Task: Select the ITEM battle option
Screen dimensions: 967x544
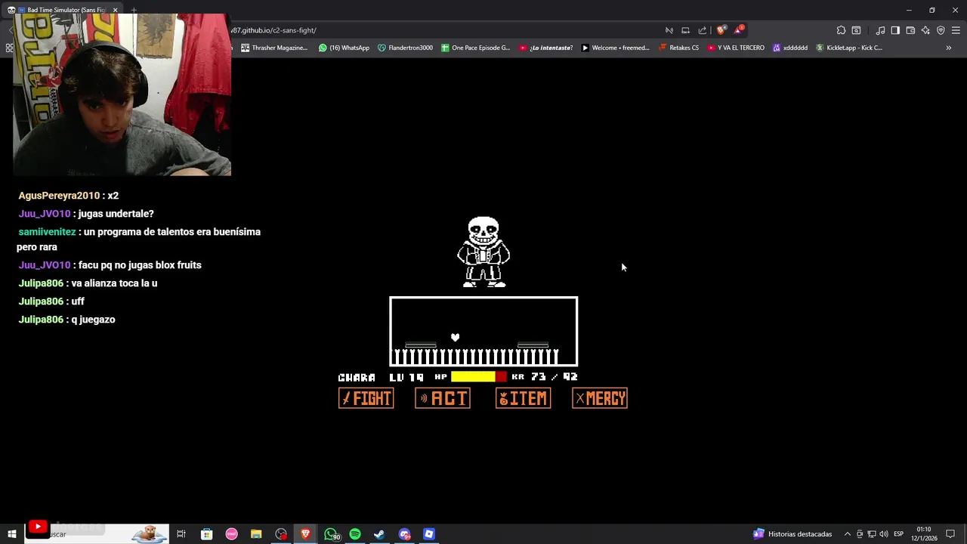Action: pyautogui.click(x=523, y=398)
